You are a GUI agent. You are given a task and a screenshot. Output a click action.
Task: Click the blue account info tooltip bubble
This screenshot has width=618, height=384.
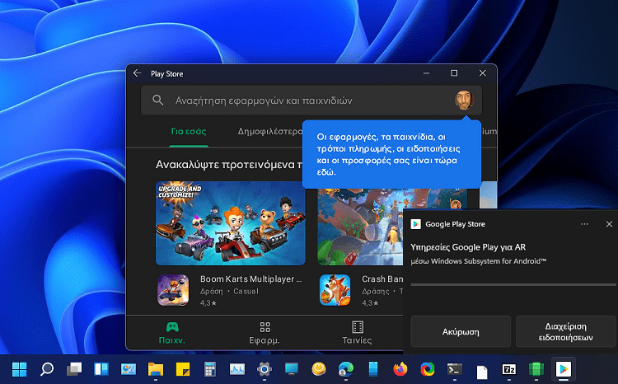(391, 154)
